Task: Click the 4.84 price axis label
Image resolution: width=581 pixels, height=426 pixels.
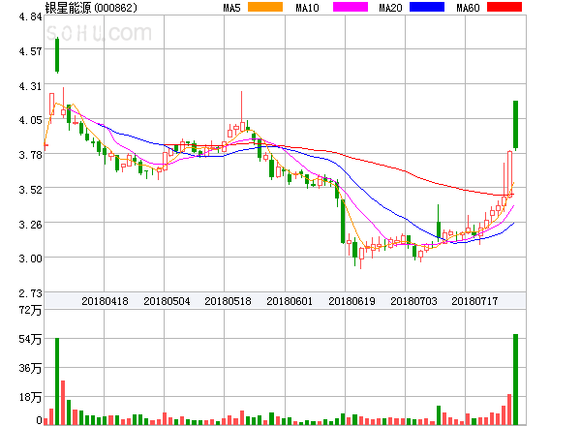Action: coord(30,16)
